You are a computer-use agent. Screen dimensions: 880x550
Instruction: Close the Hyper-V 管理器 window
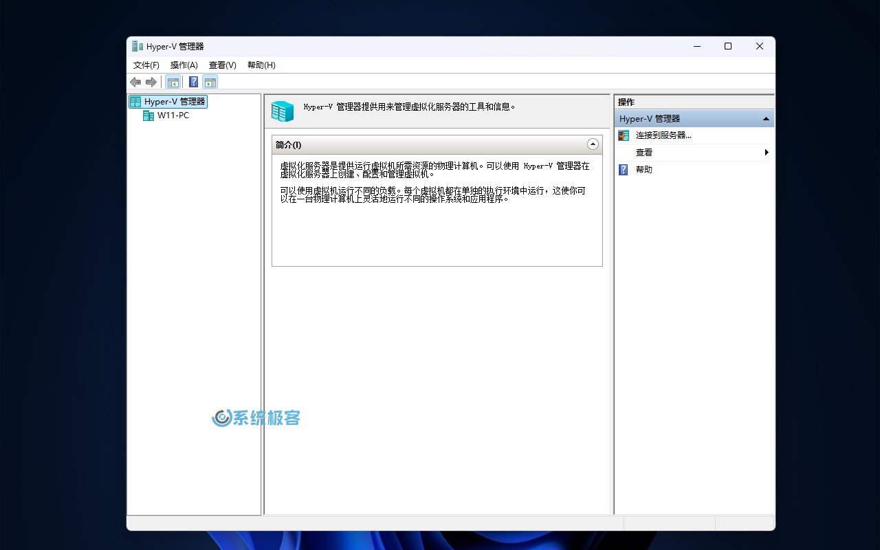[760, 47]
